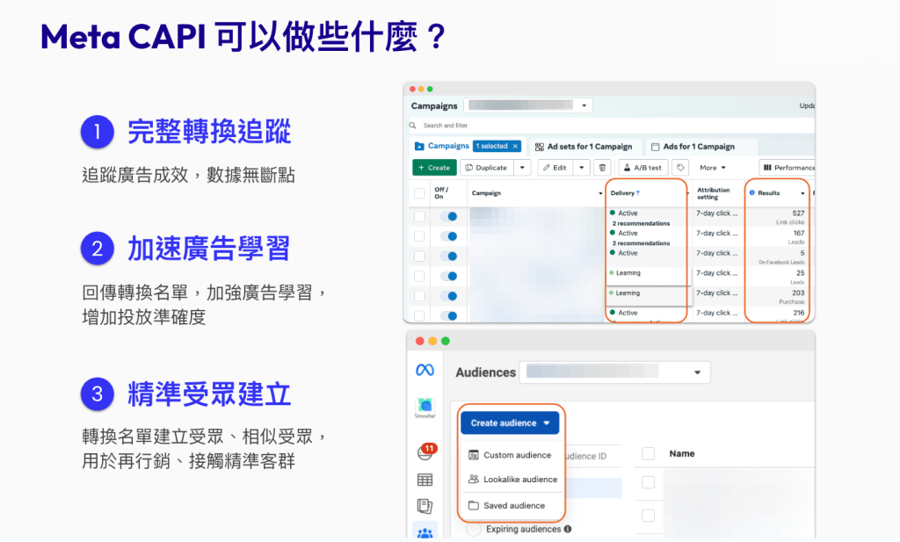
Task: Expand the More menu
Action: point(713,168)
